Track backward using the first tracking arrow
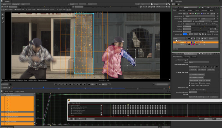 click(201, 67)
